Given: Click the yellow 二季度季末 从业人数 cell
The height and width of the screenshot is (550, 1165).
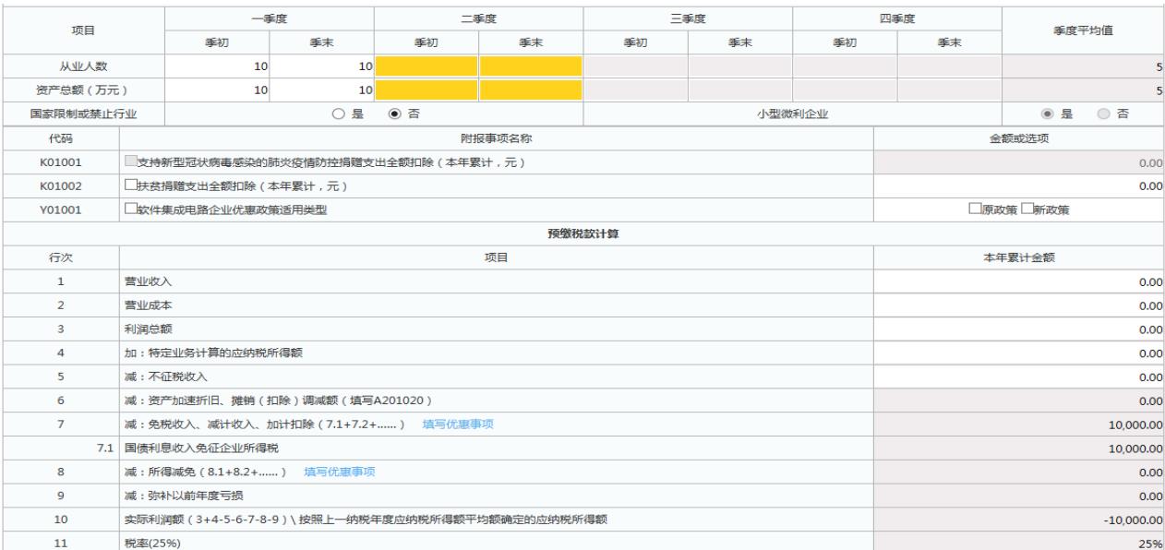Looking at the screenshot, I should pos(532,66).
